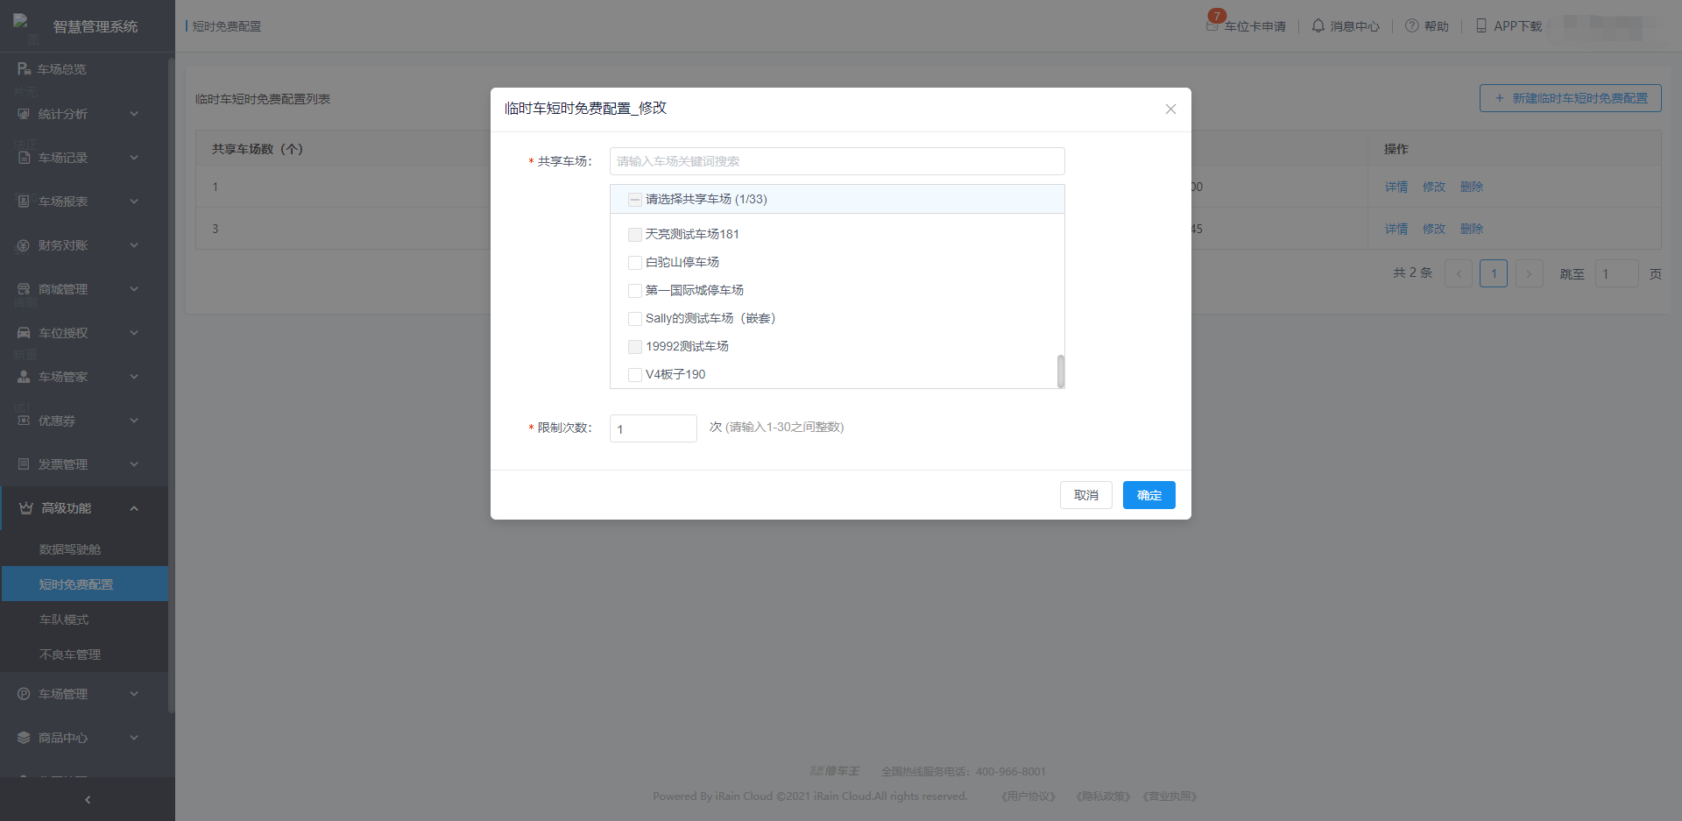Click 修改 link in second table row
The height and width of the screenshot is (821, 1682).
[1434, 229]
